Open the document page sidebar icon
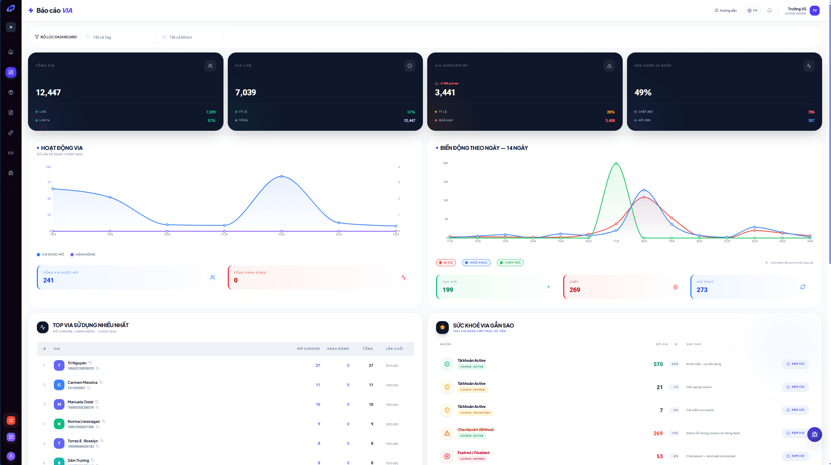The height and width of the screenshot is (465, 831). click(x=11, y=113)
